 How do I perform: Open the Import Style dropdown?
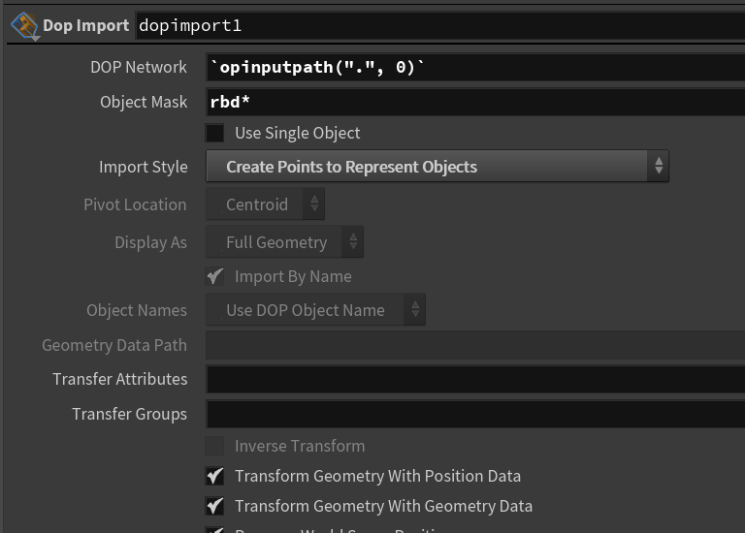[437, 166]
